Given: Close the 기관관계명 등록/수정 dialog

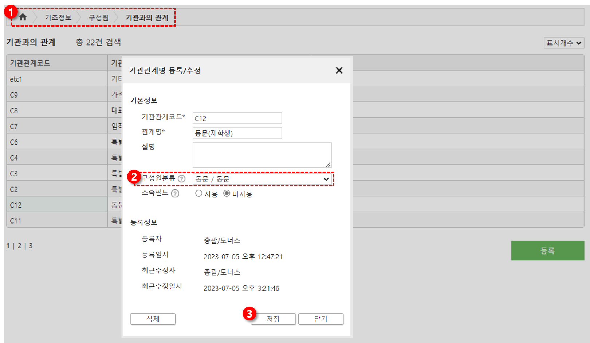Looking at the screenshot, I should [339, 70].
